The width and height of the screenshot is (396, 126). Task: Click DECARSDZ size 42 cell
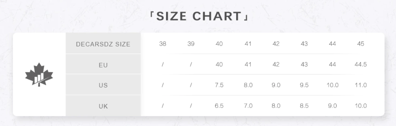pos(276,44)
